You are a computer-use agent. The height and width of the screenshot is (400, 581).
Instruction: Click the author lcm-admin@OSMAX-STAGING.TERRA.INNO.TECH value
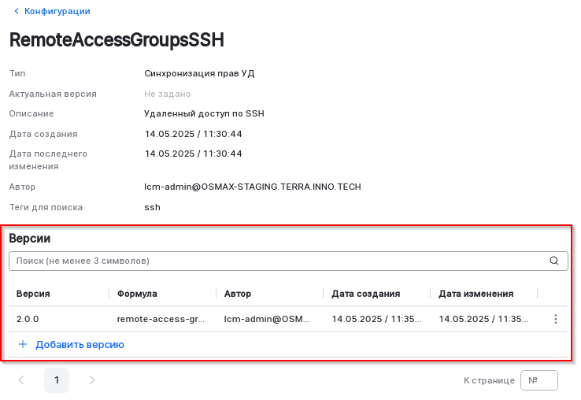click(253, 187)
